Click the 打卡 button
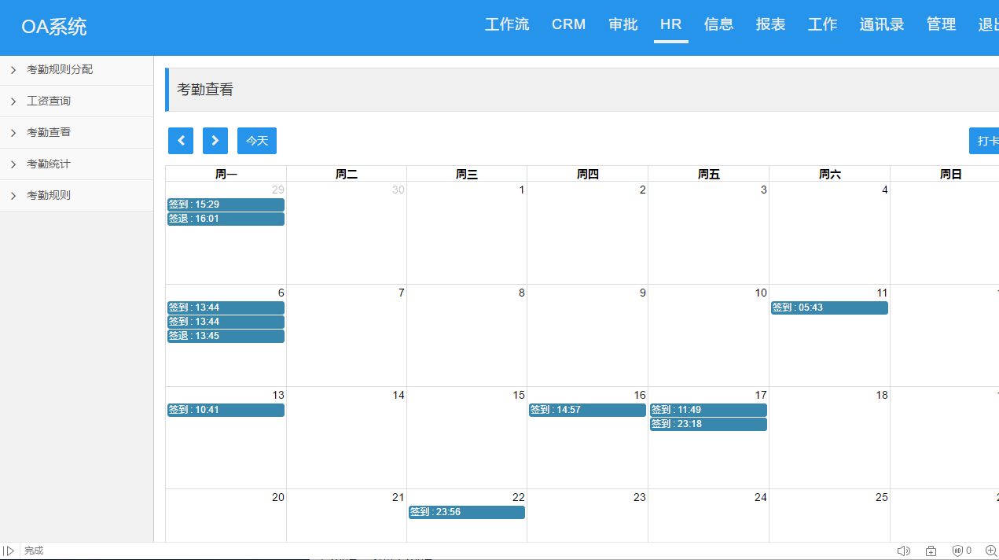Viewport: 999px width, 560px height. click(x=986, y=141)
